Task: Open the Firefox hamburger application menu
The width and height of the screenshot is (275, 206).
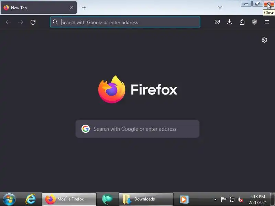Action: click(267, 22)
